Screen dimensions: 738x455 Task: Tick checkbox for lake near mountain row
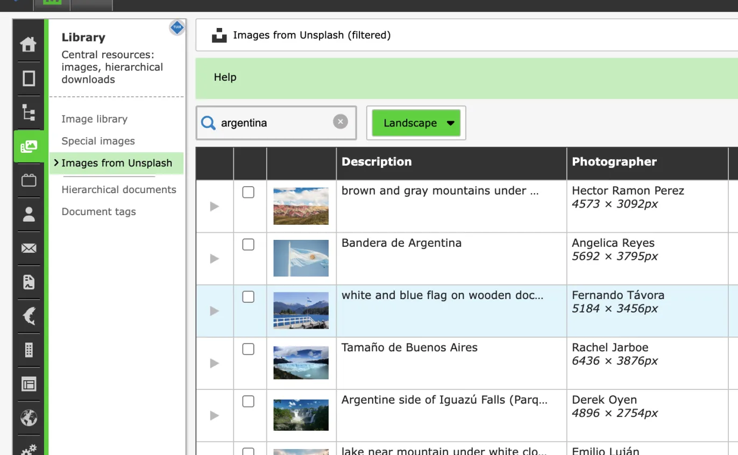click(x=248, y=452)
